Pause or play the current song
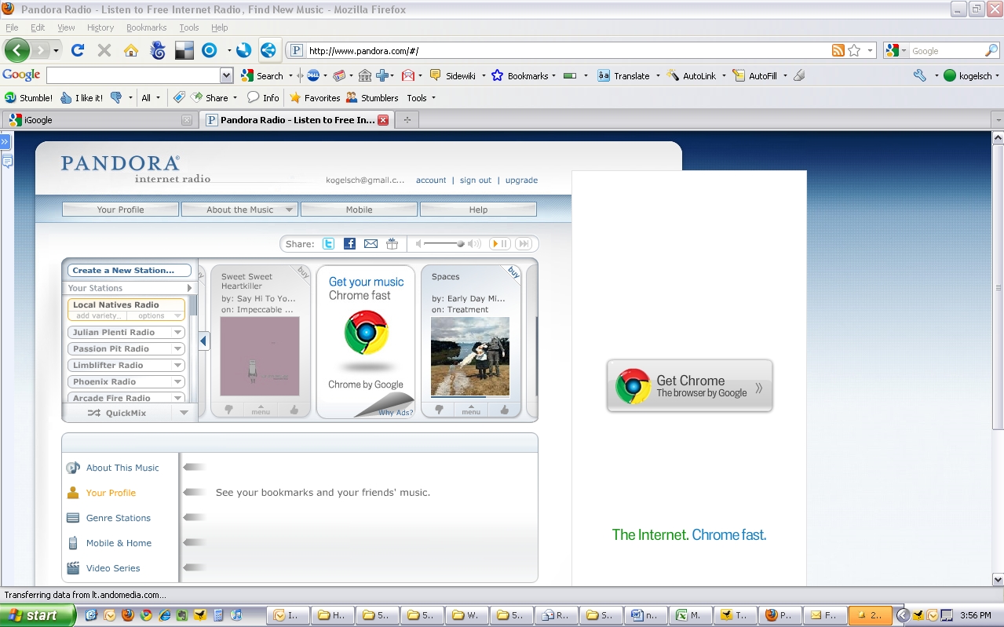Screen dimensions: 1004x627 click(x=500, y=244)
